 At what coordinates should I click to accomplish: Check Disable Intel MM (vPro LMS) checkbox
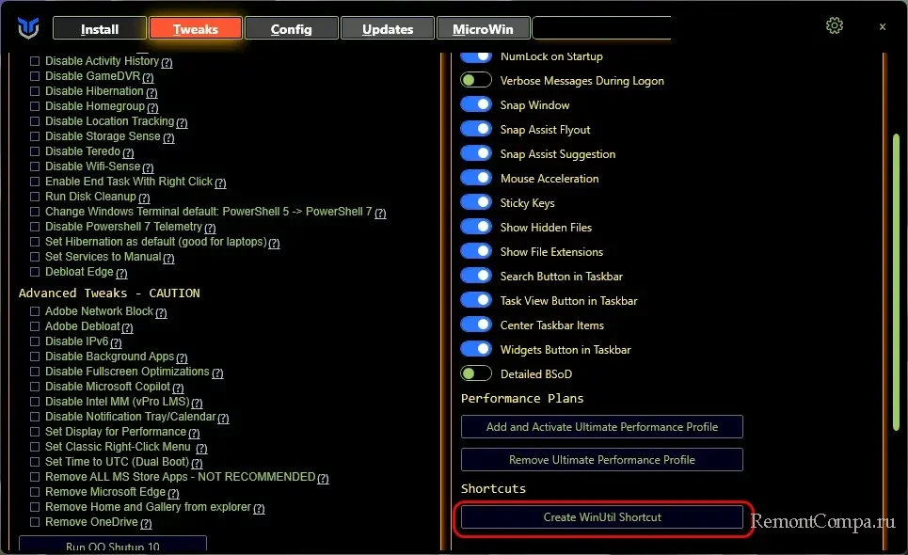(x=35, y=402)
